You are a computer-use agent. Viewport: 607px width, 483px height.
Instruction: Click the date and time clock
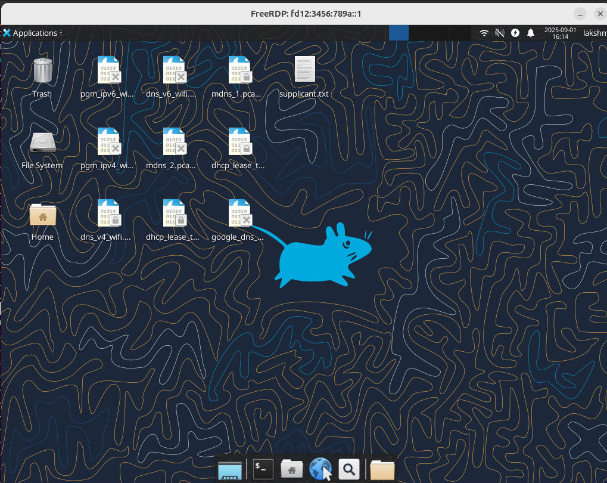(x=559, y=33)
